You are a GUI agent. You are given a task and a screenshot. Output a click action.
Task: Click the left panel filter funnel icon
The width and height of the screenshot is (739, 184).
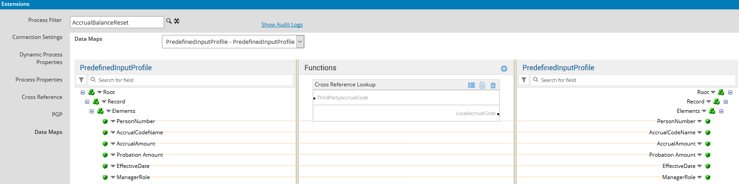coord(81,80)
